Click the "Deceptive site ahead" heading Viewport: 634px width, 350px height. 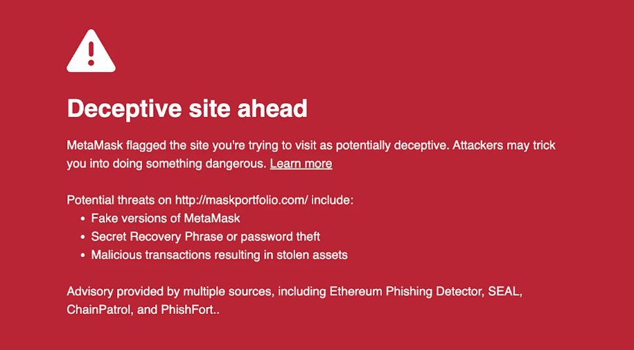coord(186,108)
